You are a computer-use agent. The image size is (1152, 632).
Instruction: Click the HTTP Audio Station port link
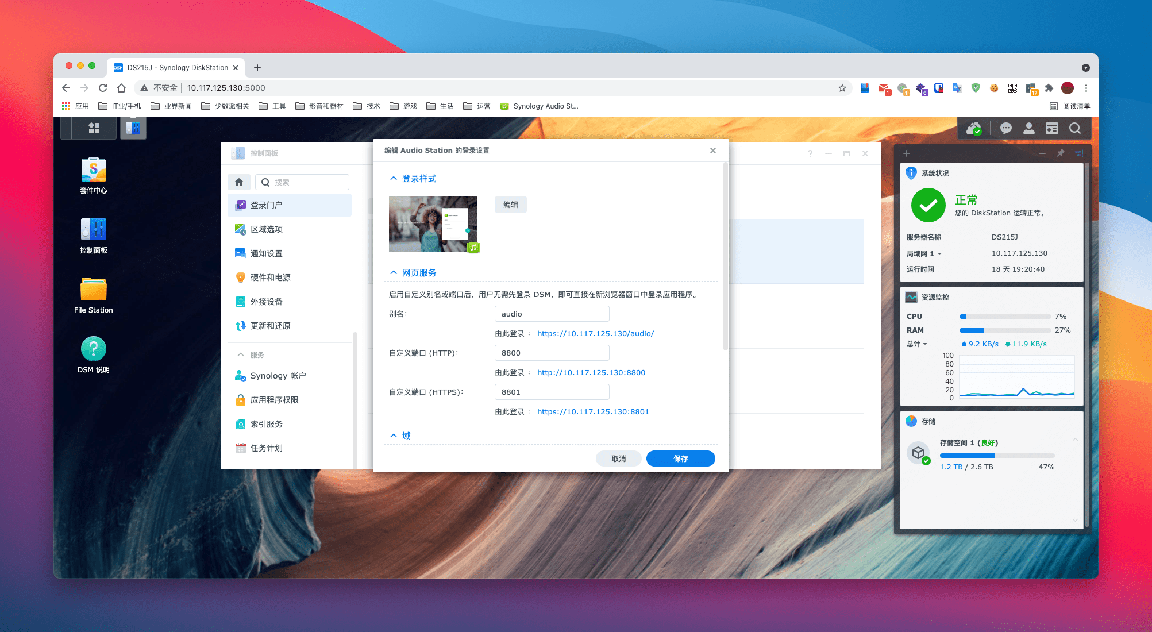coord(591,372)
